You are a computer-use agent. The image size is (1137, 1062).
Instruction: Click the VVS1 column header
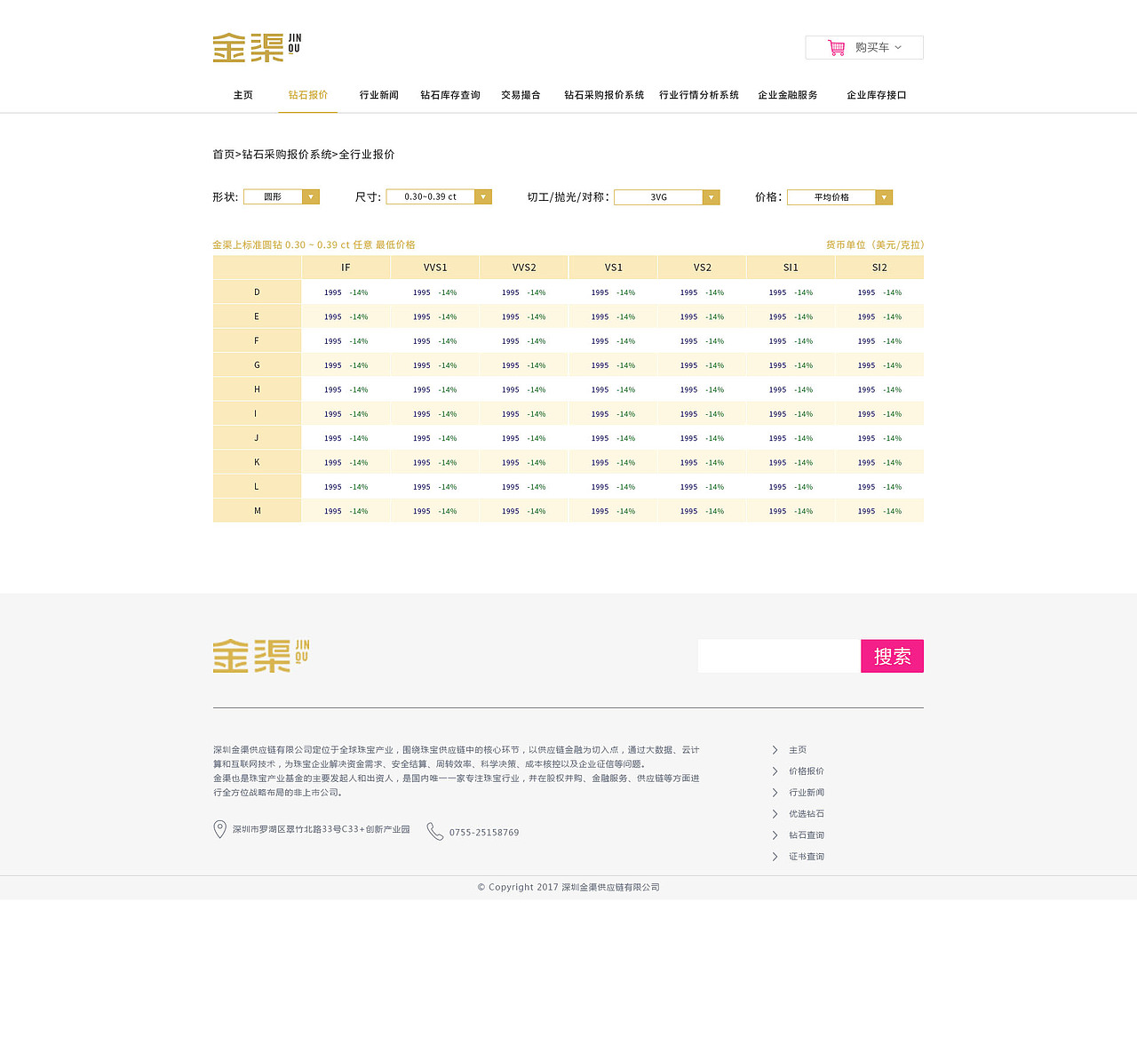coord(435,267)
